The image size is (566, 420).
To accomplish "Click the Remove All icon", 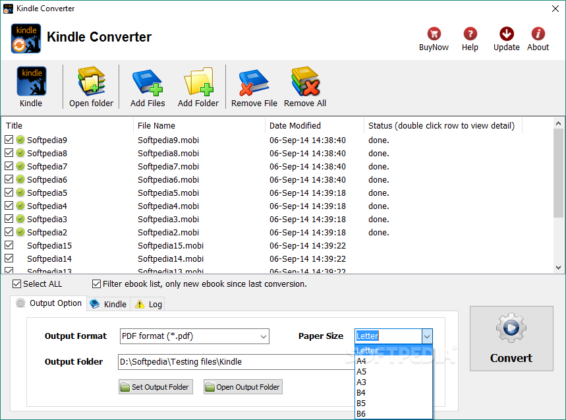I will (x=305, y=81).
